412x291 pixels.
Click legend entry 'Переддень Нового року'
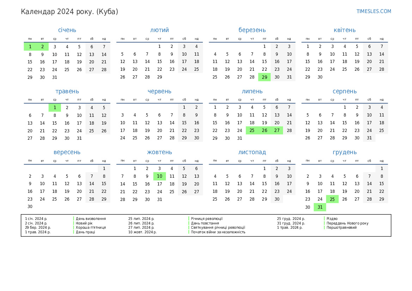[x=348, y=223]
